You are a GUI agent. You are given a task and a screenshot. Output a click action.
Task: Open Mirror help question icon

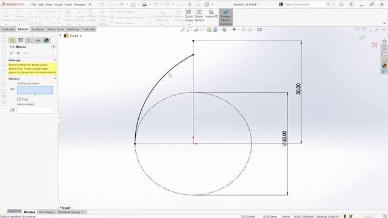53,47
